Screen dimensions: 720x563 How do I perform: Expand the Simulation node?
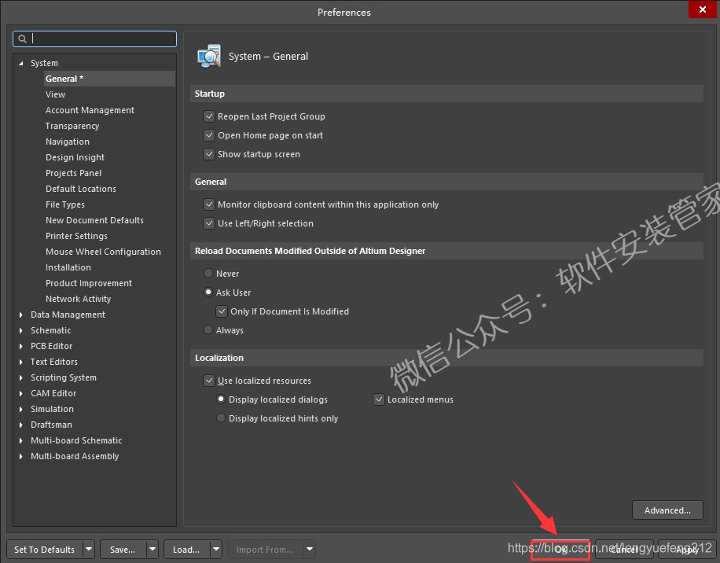pos(20,409)
